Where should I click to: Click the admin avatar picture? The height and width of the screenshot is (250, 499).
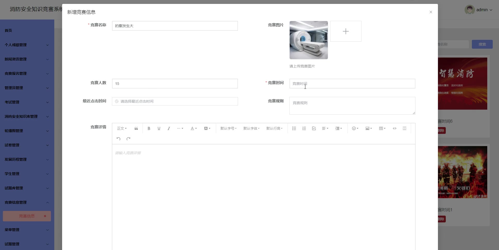470,10
